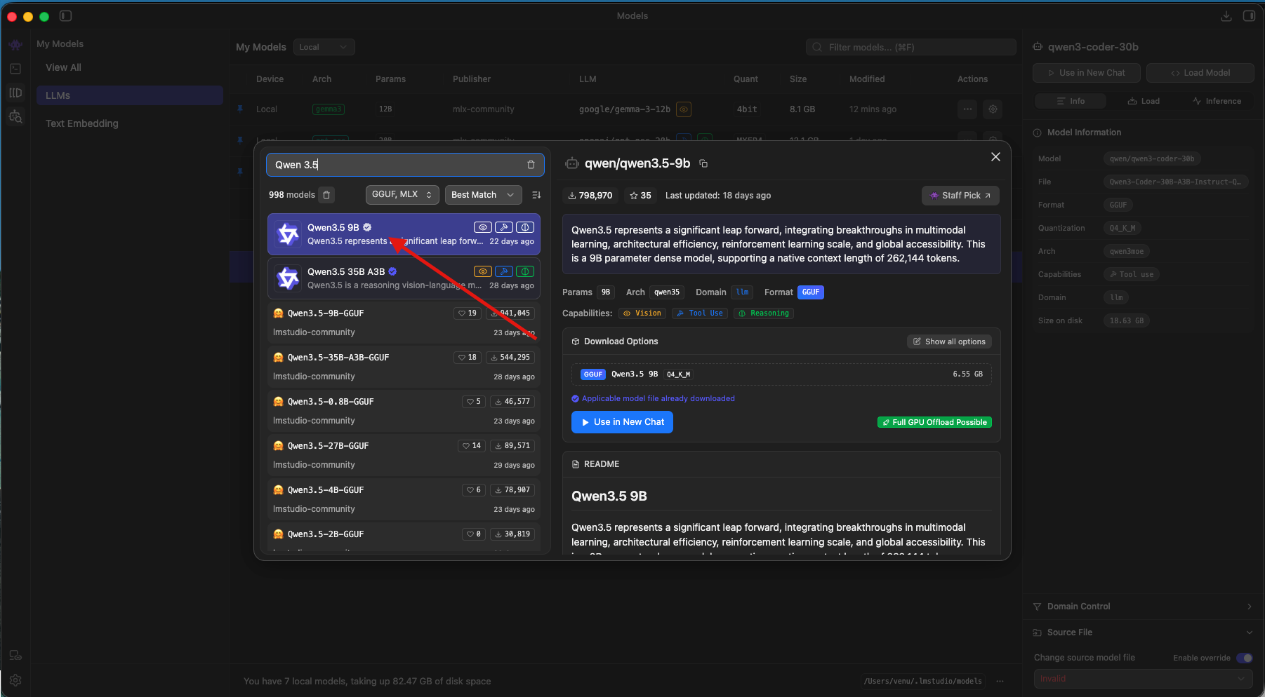
Task: Click the gear icon on gemma-3-12b row
Action: [x=993, y=109]
